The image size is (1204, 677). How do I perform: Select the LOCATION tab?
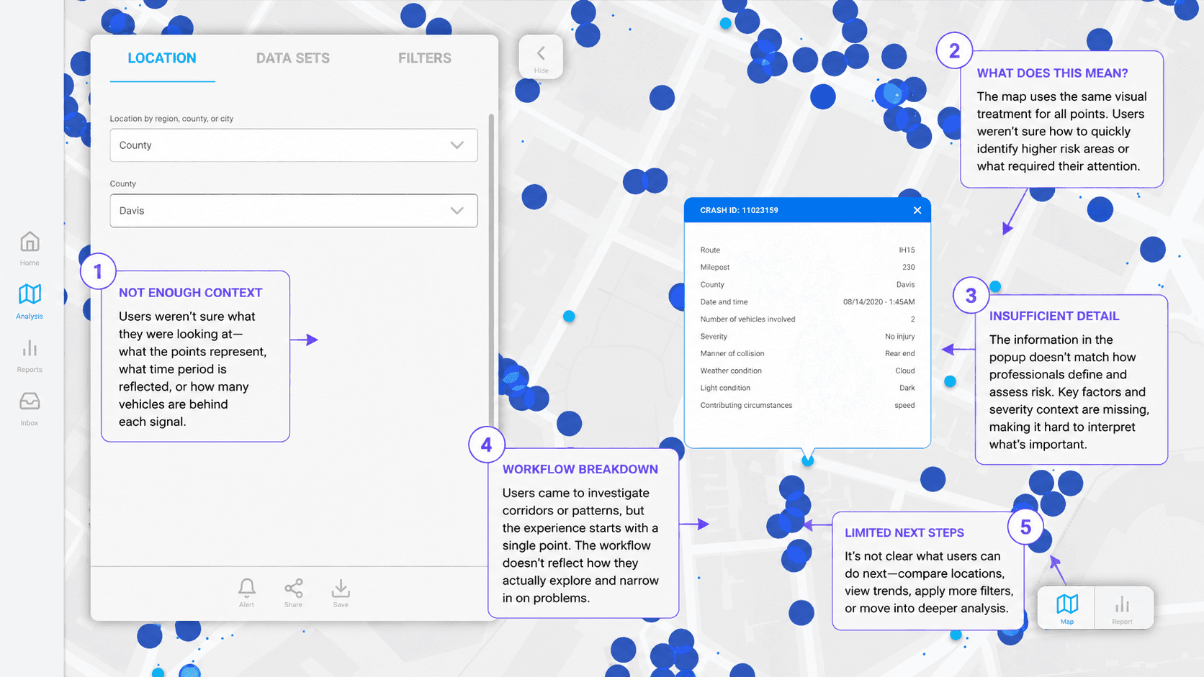point(162,58)
